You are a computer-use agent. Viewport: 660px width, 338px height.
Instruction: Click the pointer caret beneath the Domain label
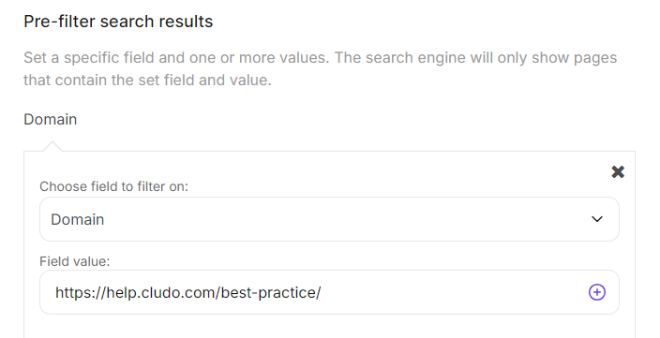point(52,146)
